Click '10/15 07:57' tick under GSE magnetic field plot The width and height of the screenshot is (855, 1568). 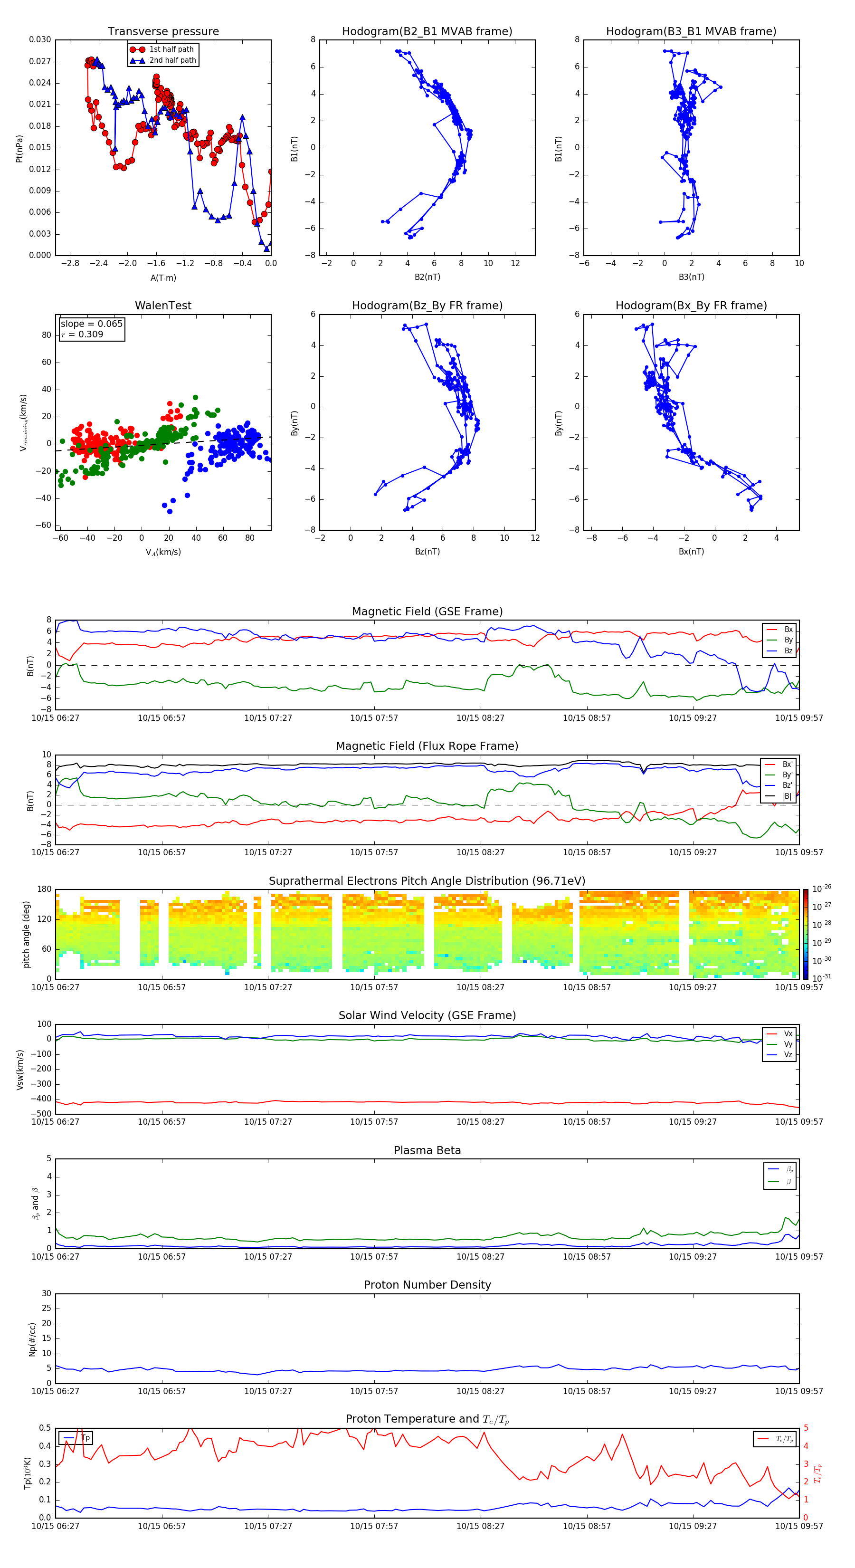(374, 718)
